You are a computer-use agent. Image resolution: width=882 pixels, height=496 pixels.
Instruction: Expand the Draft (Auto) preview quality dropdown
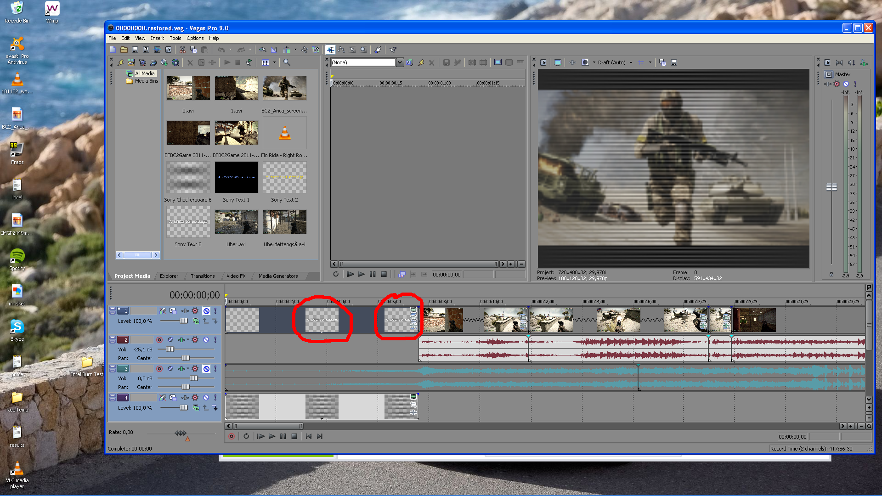pyautogui.click(x=631, y=62)
